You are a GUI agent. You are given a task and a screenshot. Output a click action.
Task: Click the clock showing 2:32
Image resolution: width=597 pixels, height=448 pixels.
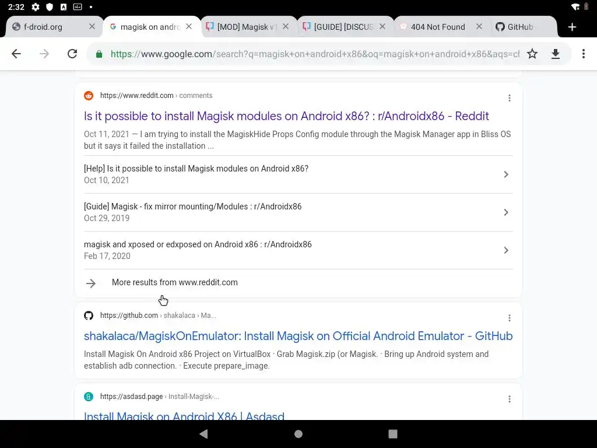click(x=16, y=7)
